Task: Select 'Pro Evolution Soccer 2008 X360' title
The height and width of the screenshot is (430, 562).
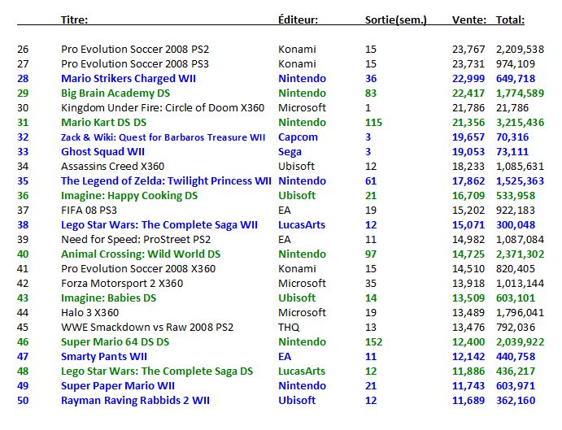Action: pos(138,269)
